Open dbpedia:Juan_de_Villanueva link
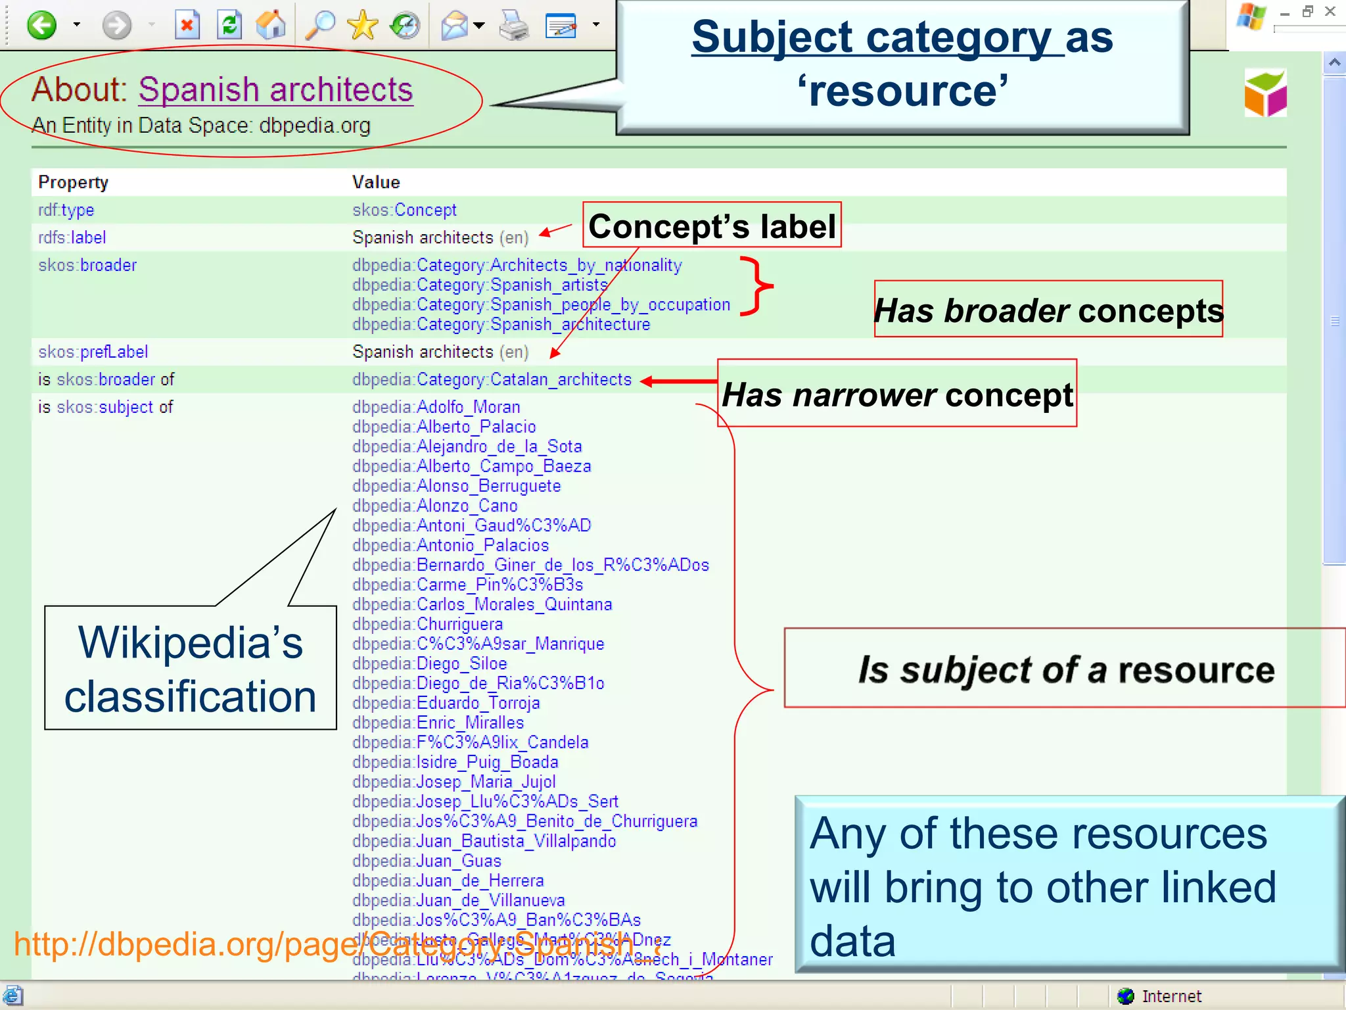The width and height of the screenshot is (1346, 1010). pos(458,900)
